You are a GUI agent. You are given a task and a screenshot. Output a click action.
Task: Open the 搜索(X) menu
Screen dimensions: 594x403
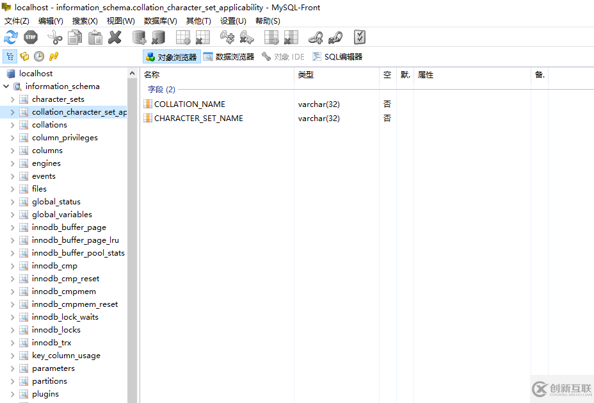click(x=85, y=21)
